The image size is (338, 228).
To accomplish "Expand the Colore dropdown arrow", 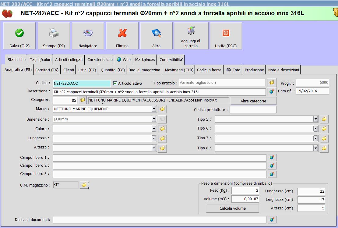I will [154, 129].
